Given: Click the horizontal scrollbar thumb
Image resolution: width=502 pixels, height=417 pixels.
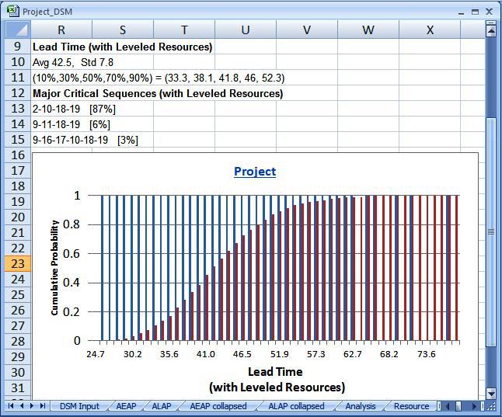Looking at the screenshot, I should [458, 406].
